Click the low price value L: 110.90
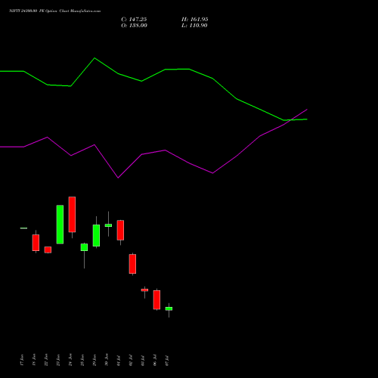This screenshot has width=378, height=378. (194, 26)
